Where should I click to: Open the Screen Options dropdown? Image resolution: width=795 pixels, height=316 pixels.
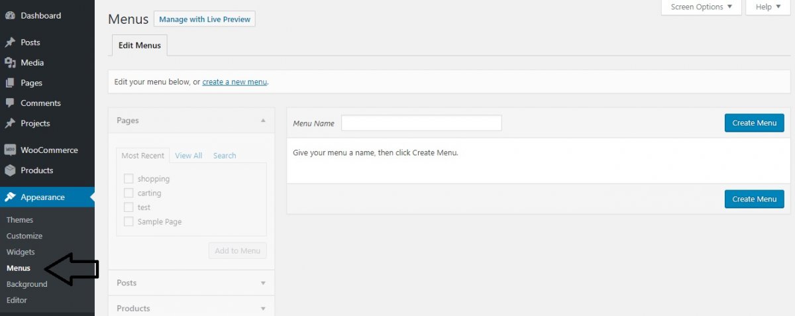[x=702, y=7]
